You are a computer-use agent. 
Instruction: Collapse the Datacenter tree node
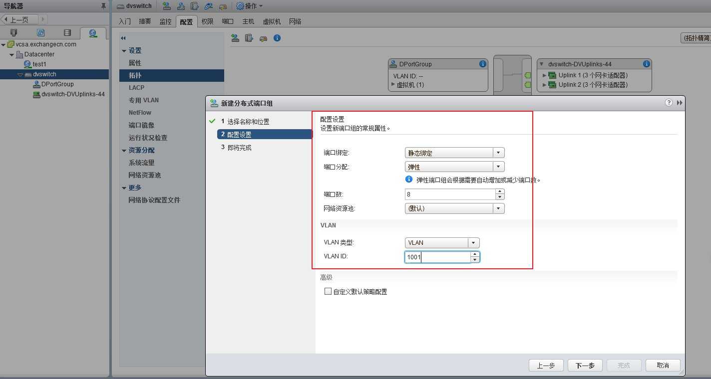[12, 54]
